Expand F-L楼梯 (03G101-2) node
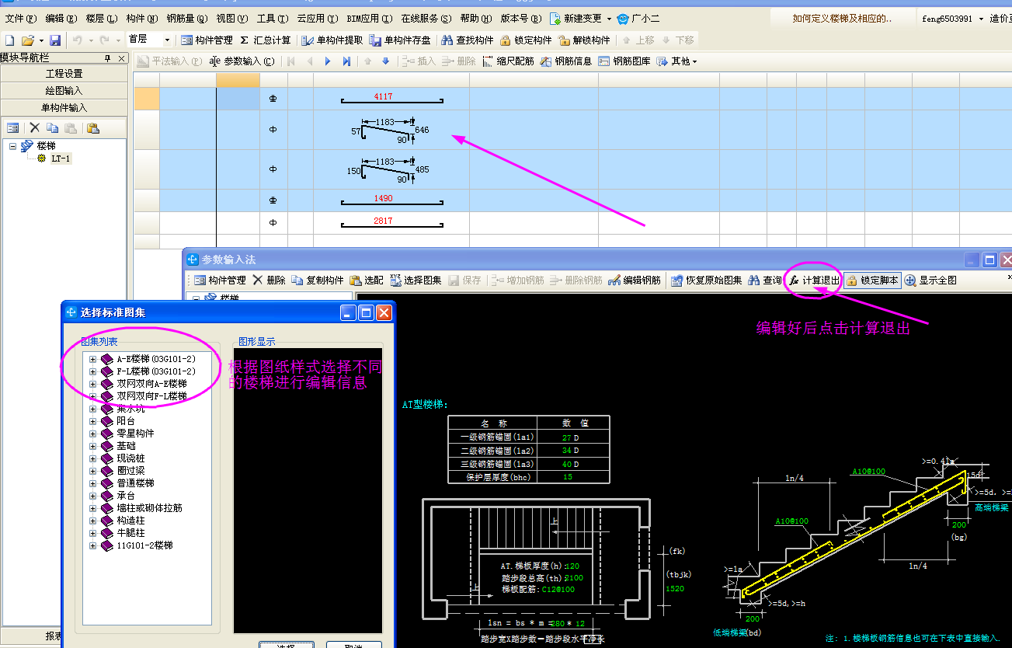The height and width of the screenshot is (648, 1012). (93, 371)
